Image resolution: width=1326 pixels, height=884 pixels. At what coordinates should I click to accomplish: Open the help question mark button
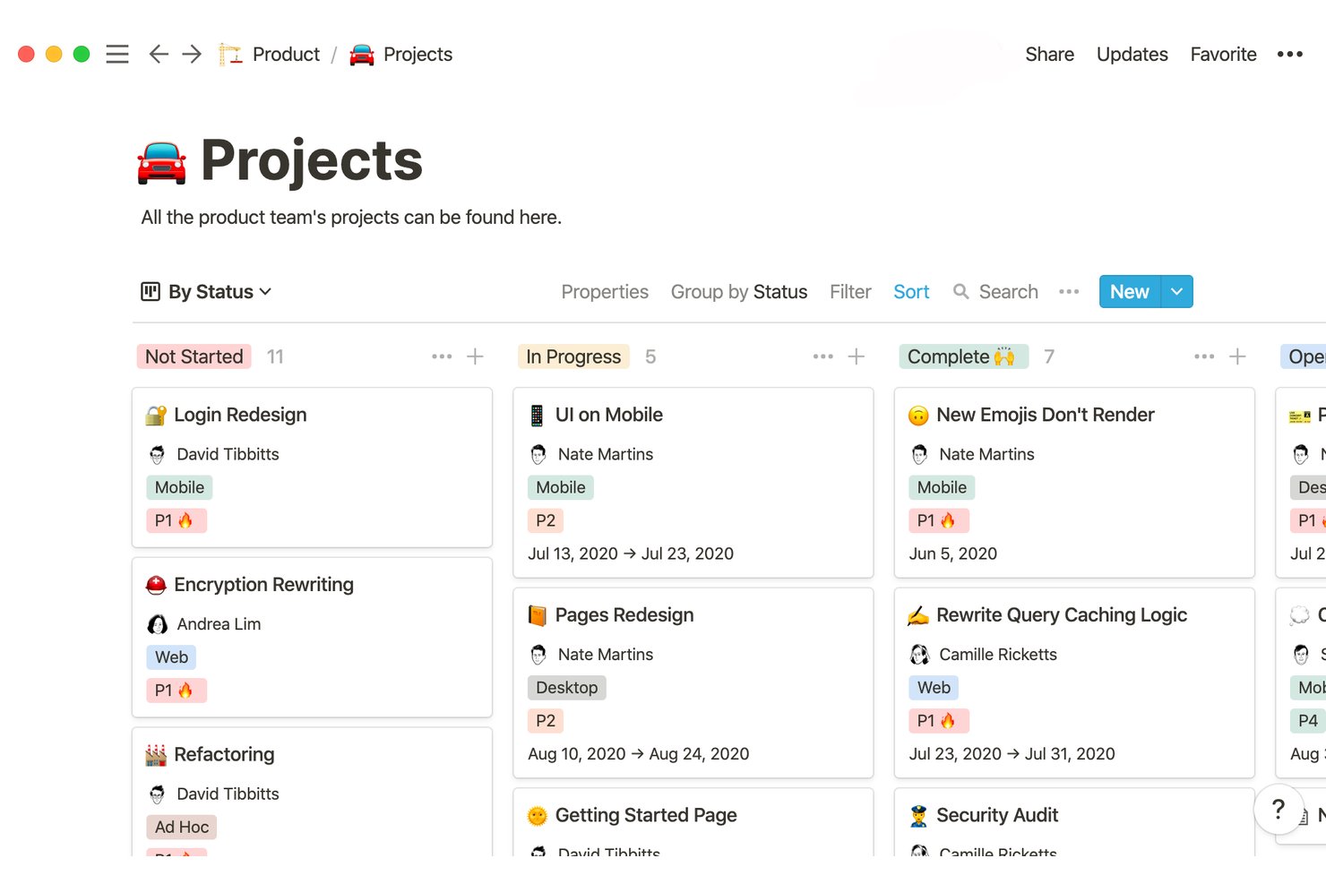tap(1279, 810)
